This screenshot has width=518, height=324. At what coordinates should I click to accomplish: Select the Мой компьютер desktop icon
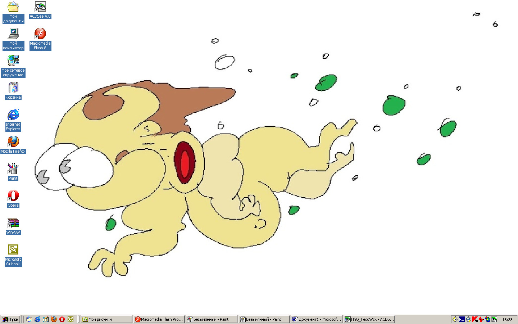point(13,39)
